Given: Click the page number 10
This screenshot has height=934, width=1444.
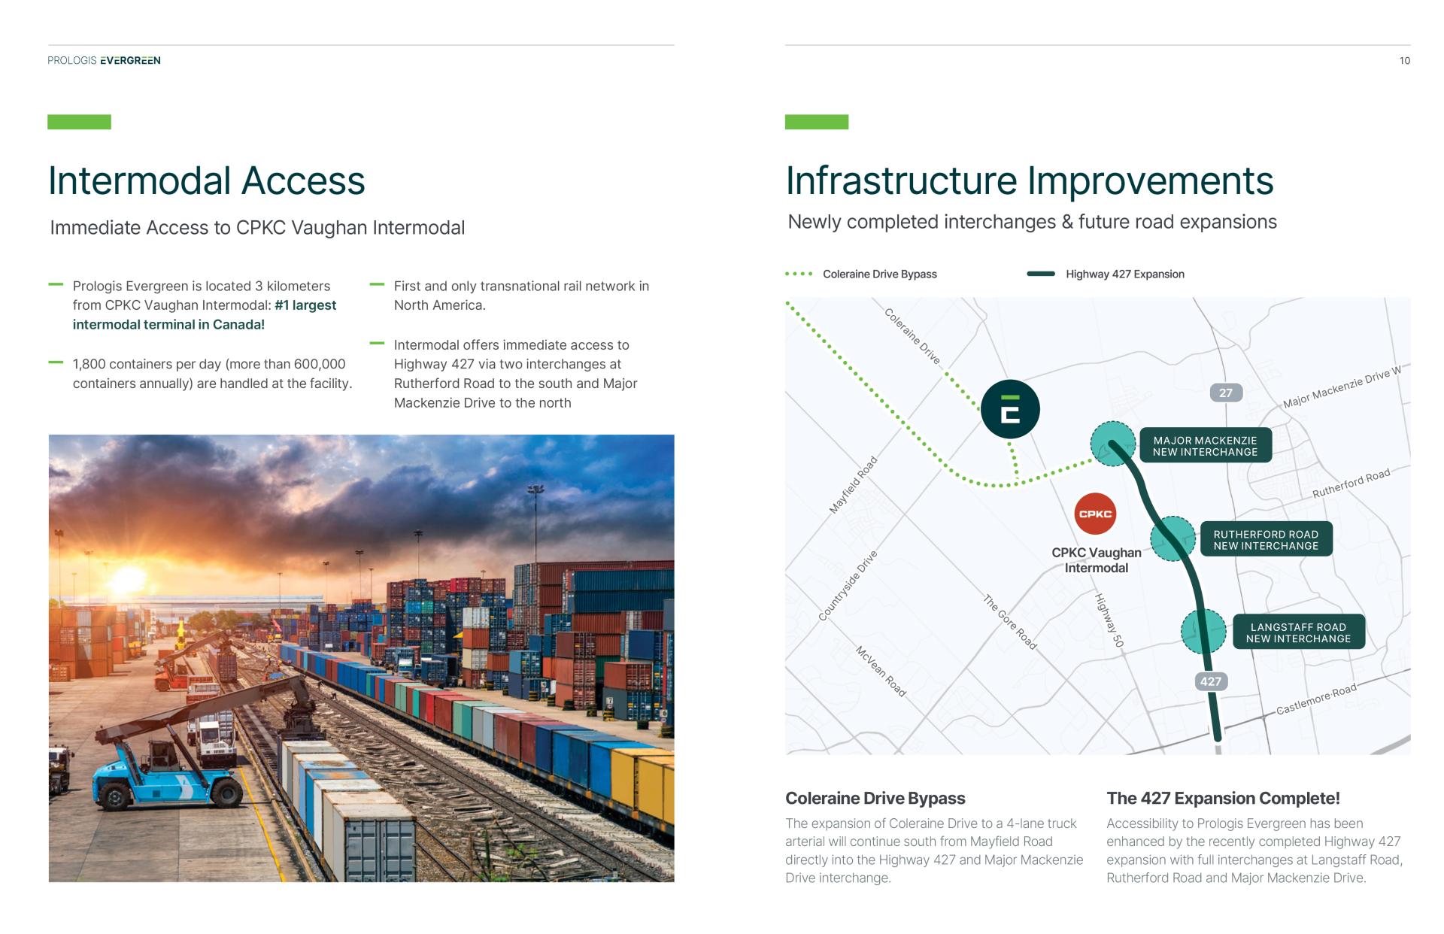Looking at the screenshot, I should click(x=1405, y=60).
